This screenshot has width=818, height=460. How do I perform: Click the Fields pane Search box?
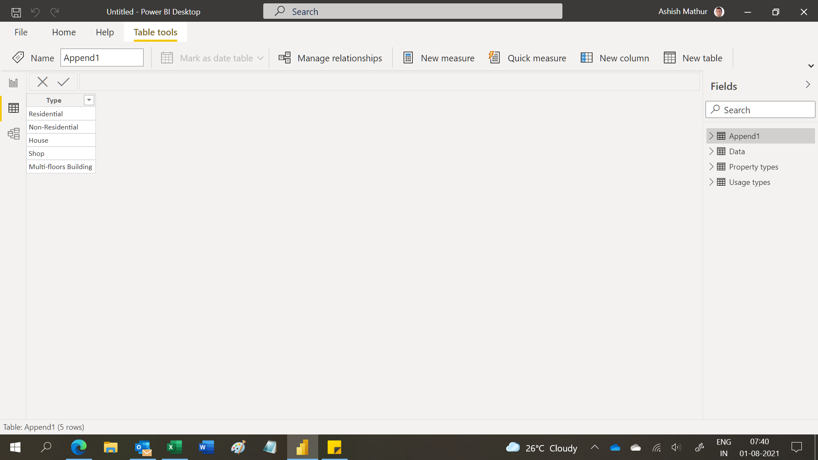760,110
